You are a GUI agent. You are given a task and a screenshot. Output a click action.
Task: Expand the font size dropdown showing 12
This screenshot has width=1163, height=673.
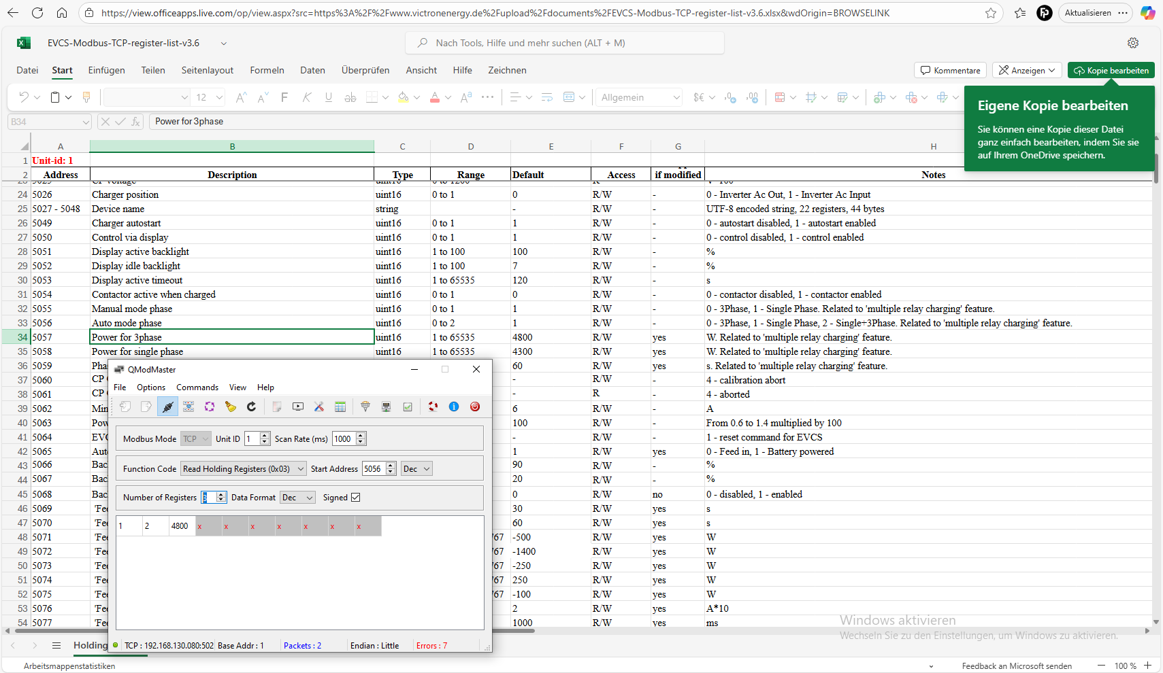pos(219,97)
